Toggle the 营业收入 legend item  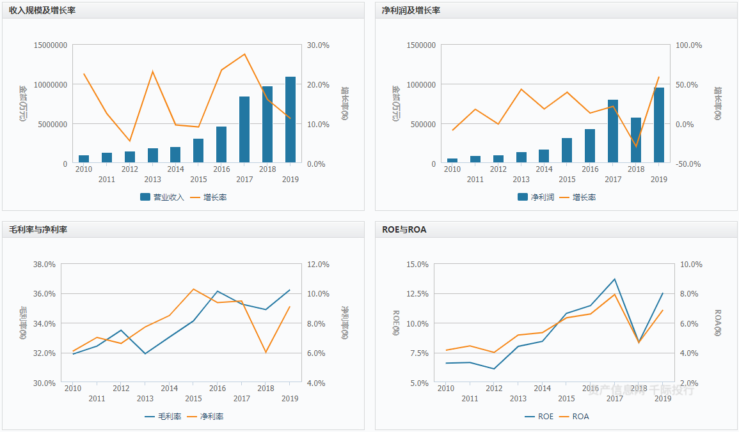point(162,197)
